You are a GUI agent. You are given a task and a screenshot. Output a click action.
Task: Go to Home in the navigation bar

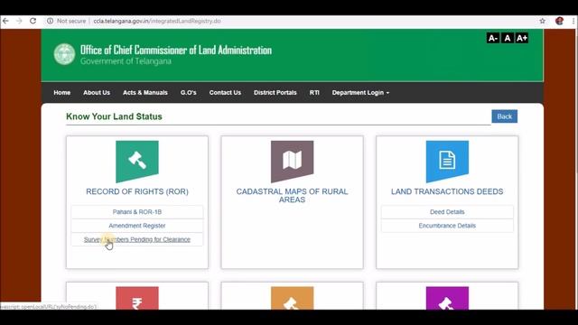pyautogui.click(x=62, y=92)
